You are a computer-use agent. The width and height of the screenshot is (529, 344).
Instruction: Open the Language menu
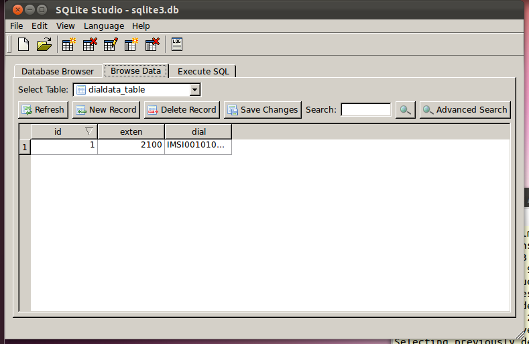pyautogui.click(x=104, y=25)
